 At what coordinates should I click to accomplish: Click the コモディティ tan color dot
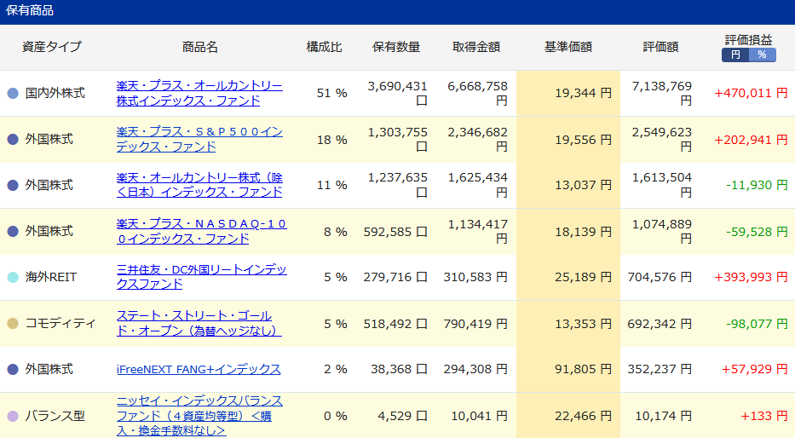(x=13, y=324)
